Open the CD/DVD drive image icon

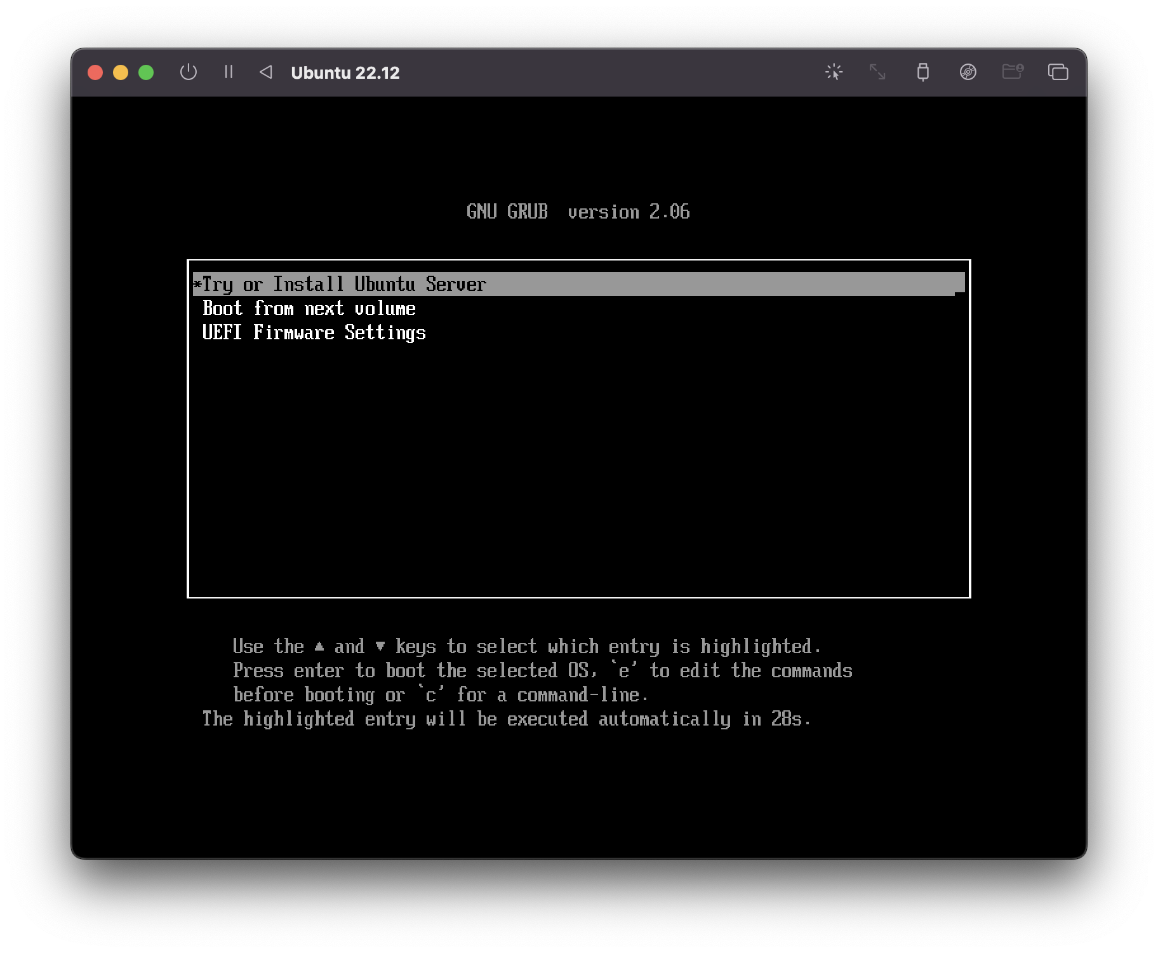tap(968, 72)
